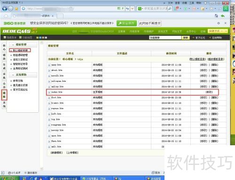Dismiss the 360 password prompt bar

click(x=226, y=23)
